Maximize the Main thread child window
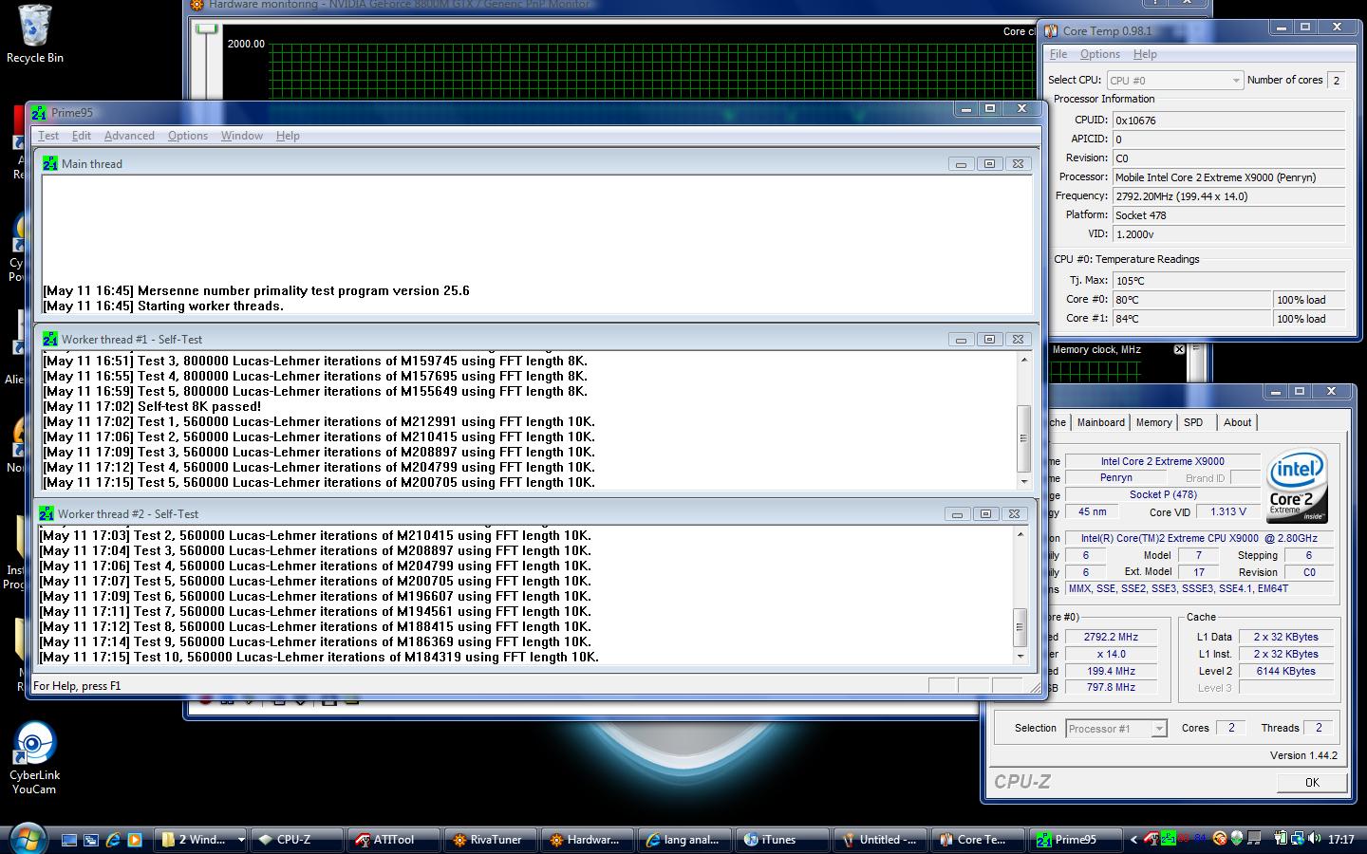The image size is (1367, 854). 989,164
